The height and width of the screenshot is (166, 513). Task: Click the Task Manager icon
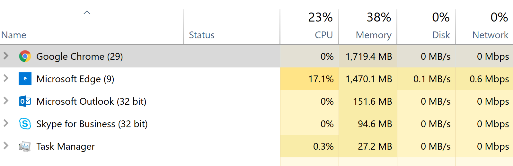tap(25, 146)
